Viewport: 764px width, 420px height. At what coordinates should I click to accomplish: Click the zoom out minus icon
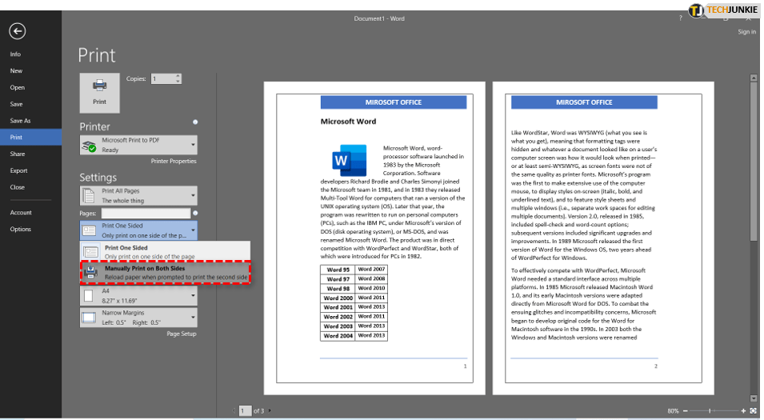pyautogui.click(x=682, y=410)
